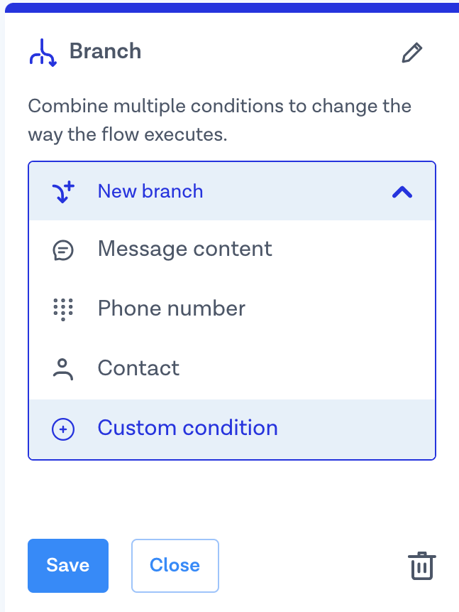
Task: Click the Branch split-arrow icon in header
Action: tap(43, 53)
